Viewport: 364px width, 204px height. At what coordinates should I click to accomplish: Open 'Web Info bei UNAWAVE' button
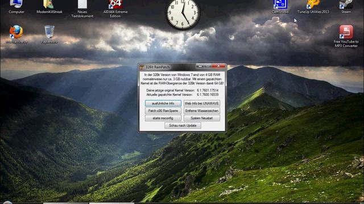202,103
